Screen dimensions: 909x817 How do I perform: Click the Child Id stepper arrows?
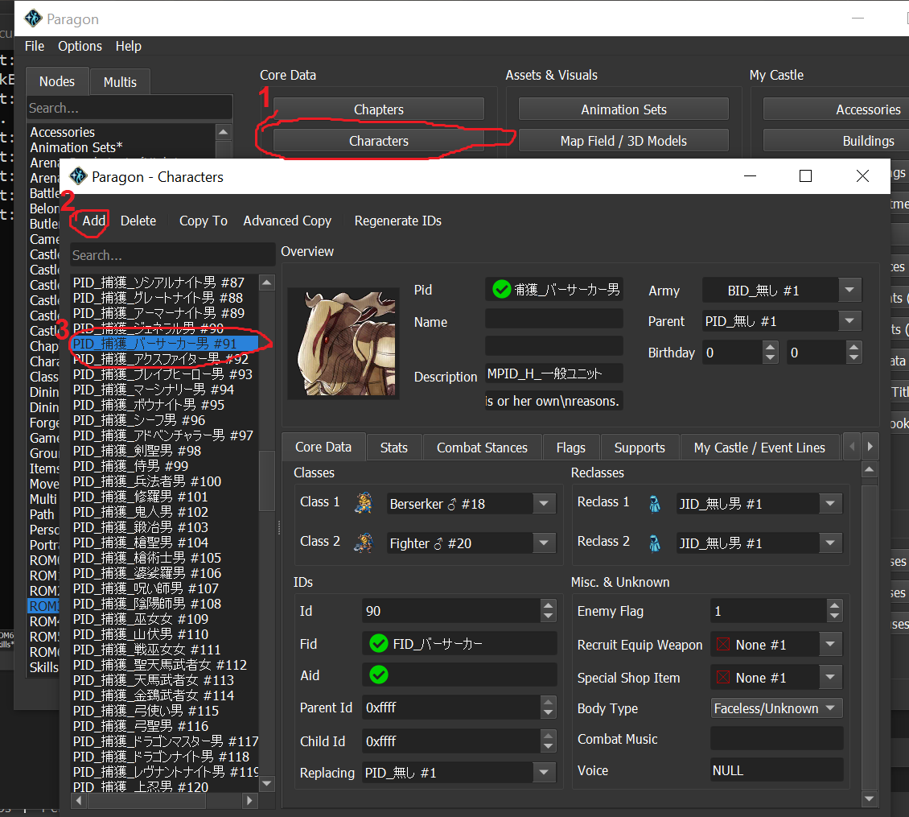(548, 741)
